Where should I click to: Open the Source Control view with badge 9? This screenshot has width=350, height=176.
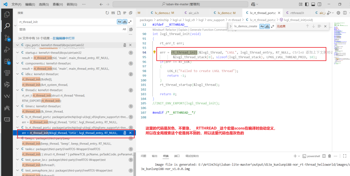point(7,38)
